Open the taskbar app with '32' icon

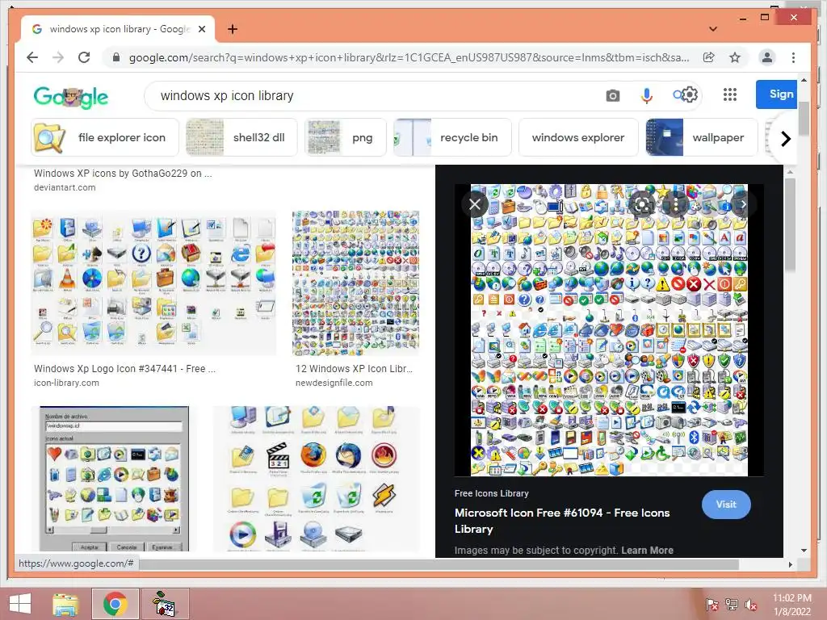point(164,604)
